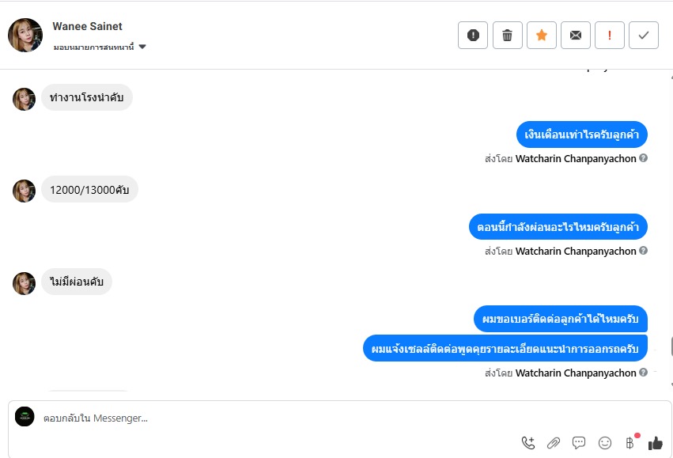Send a thumbs-up like
This screenshot has width=673, height=458.
point(656,442)
